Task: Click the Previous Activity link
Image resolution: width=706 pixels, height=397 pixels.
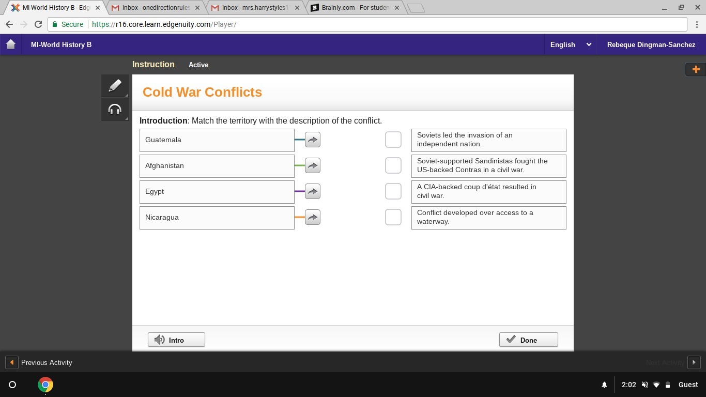Action: coord(47,362)
